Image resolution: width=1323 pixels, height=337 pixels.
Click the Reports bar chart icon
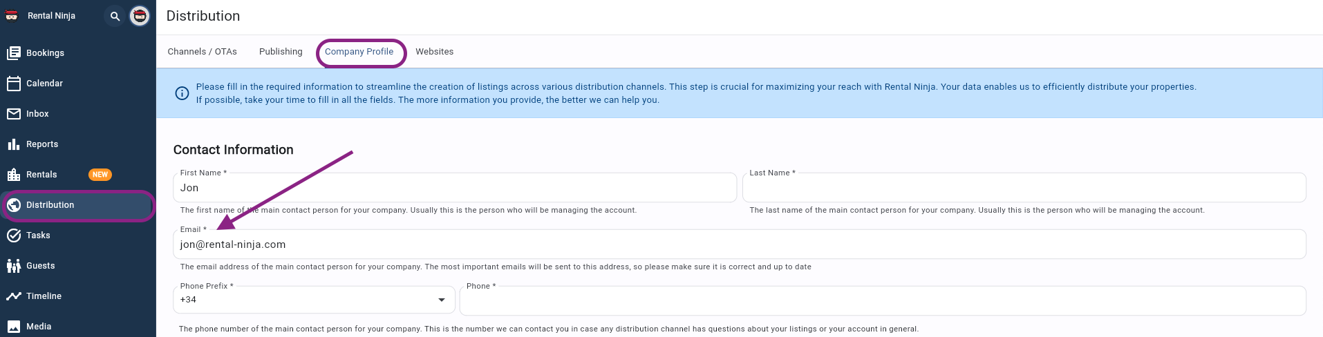point(14,144)
